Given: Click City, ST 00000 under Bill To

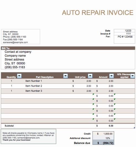Looking at the screenshot, I should click(15, 63).
